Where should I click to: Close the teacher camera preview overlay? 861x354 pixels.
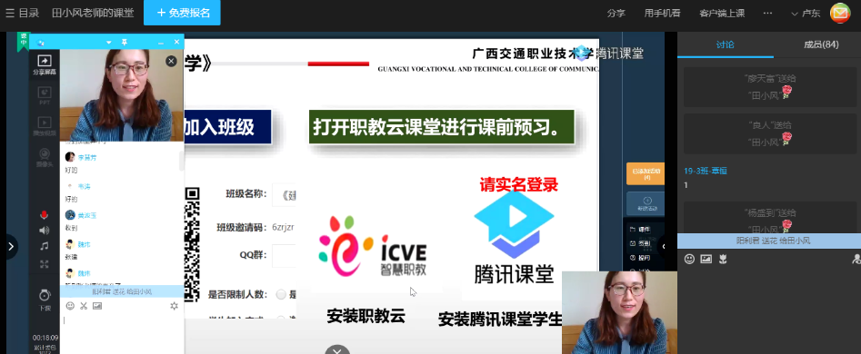pos(171,62)
